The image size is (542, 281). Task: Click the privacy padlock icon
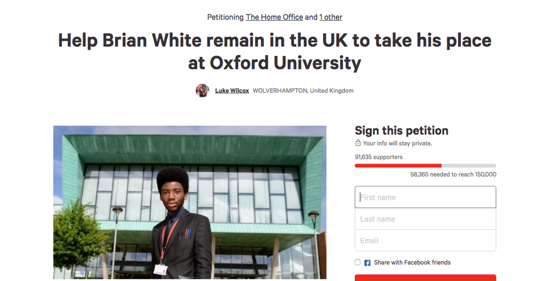coord(358,143)
